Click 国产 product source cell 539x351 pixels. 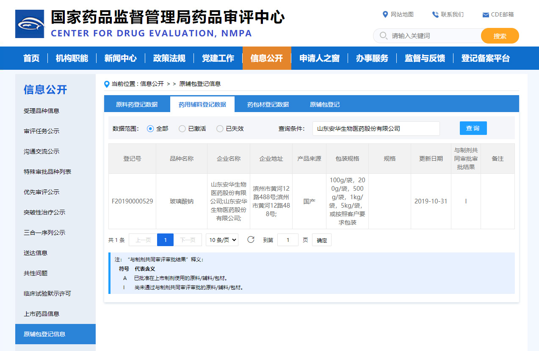(310, 201)
